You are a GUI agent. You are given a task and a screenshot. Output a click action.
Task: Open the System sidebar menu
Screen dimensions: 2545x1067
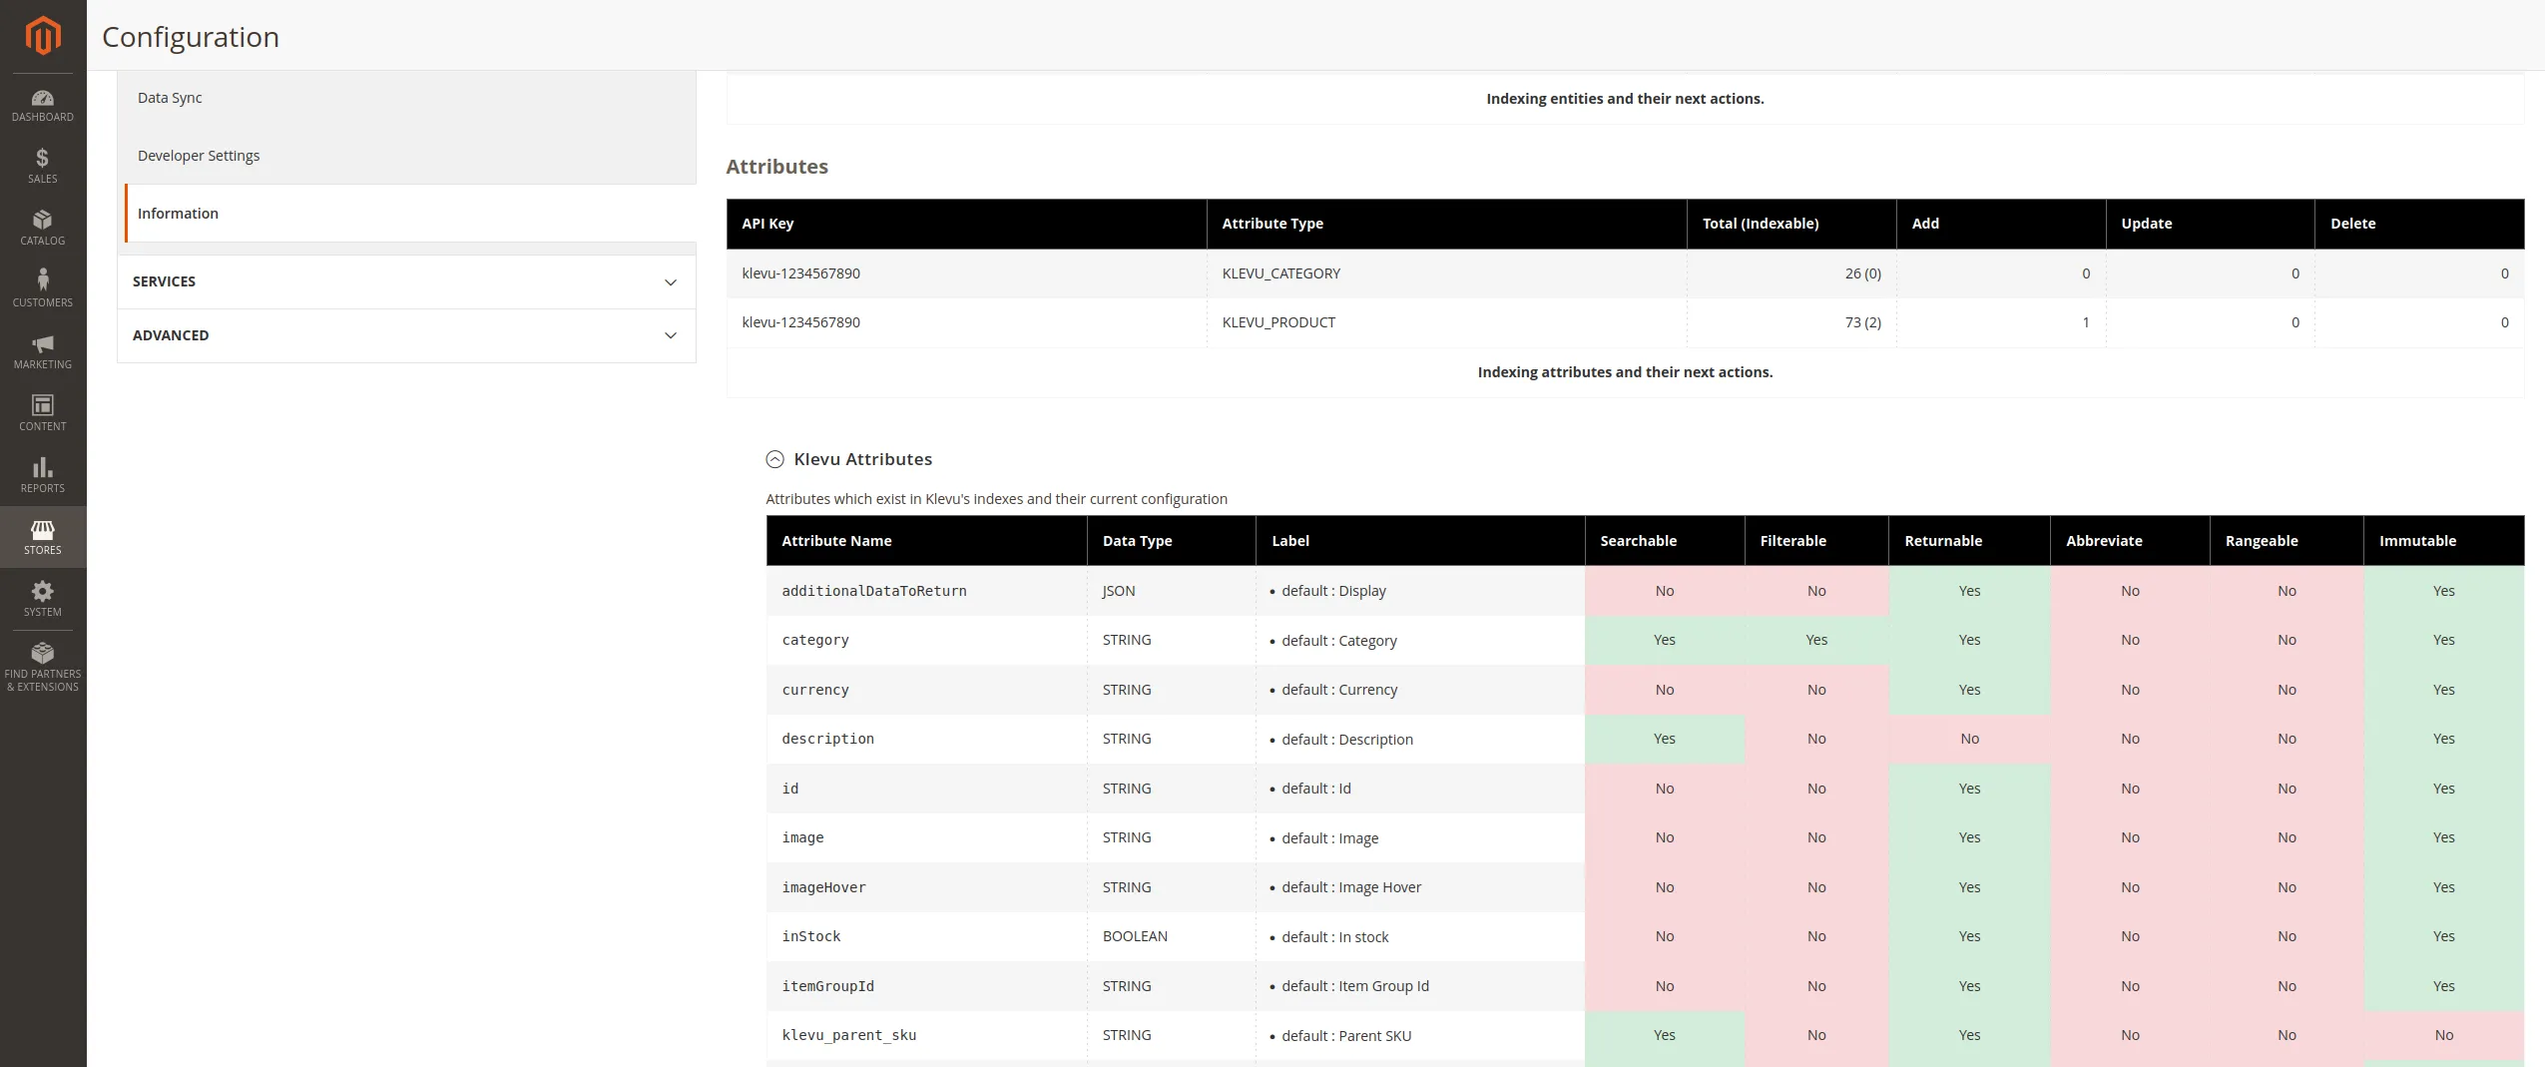[x=43, y=600]
